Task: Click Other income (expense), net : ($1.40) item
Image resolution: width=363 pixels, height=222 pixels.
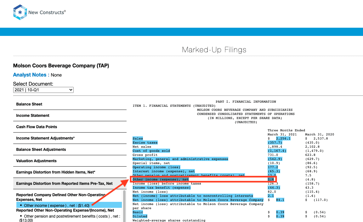Action: coord(69,205)
